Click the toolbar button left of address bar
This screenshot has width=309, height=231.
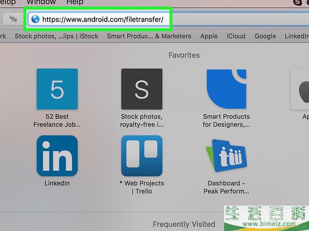click(x=13, y=19)
